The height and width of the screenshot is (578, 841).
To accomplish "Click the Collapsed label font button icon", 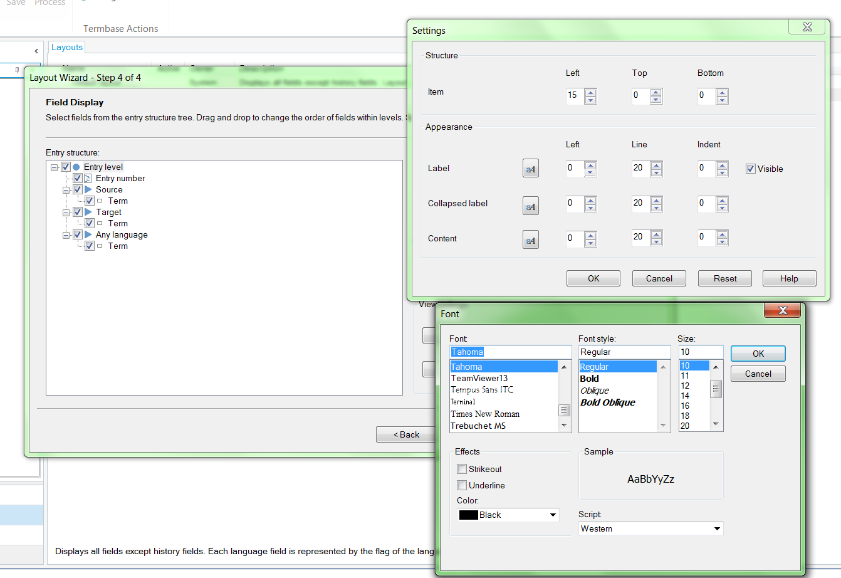I will click(531, 206).
